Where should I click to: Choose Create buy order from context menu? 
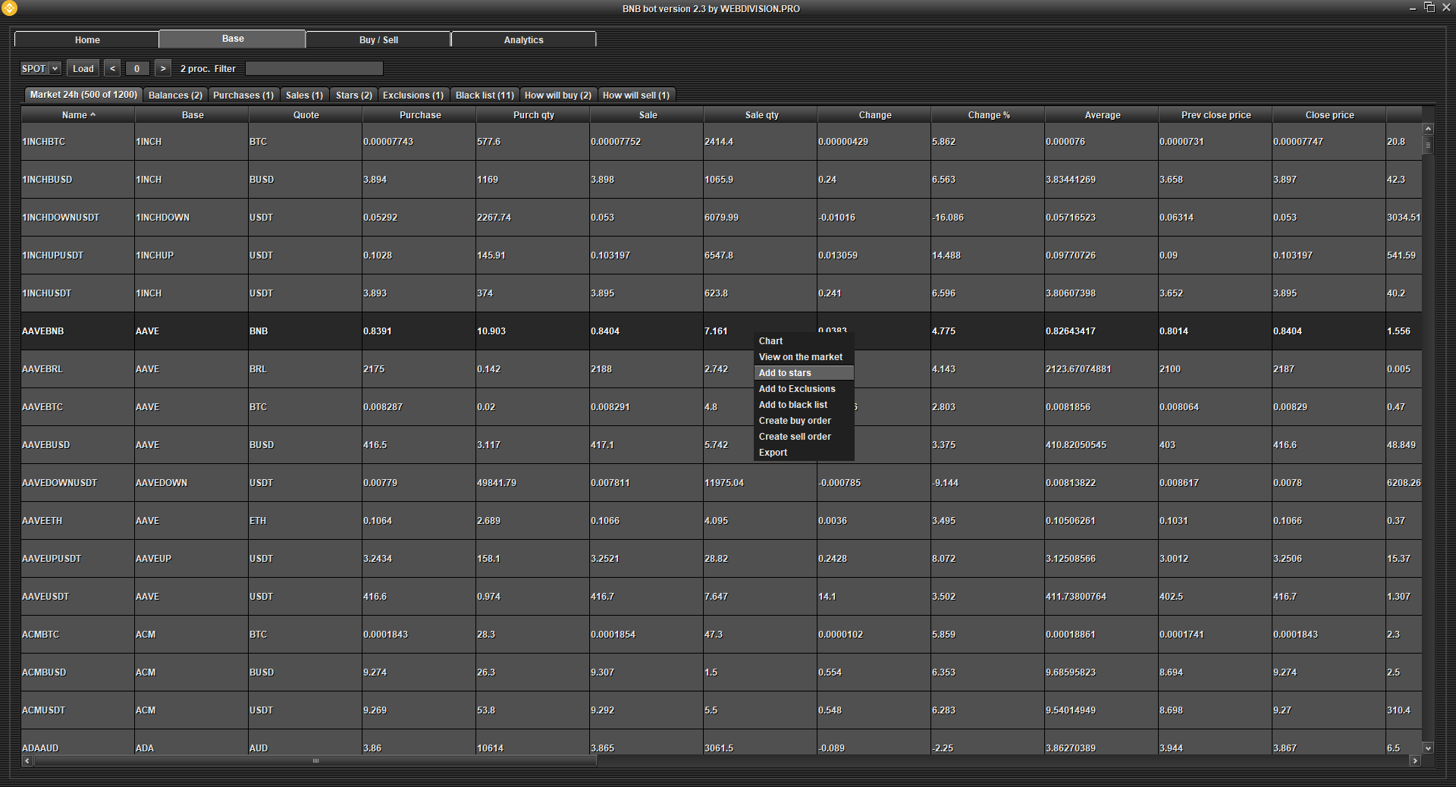click(795, 421)
